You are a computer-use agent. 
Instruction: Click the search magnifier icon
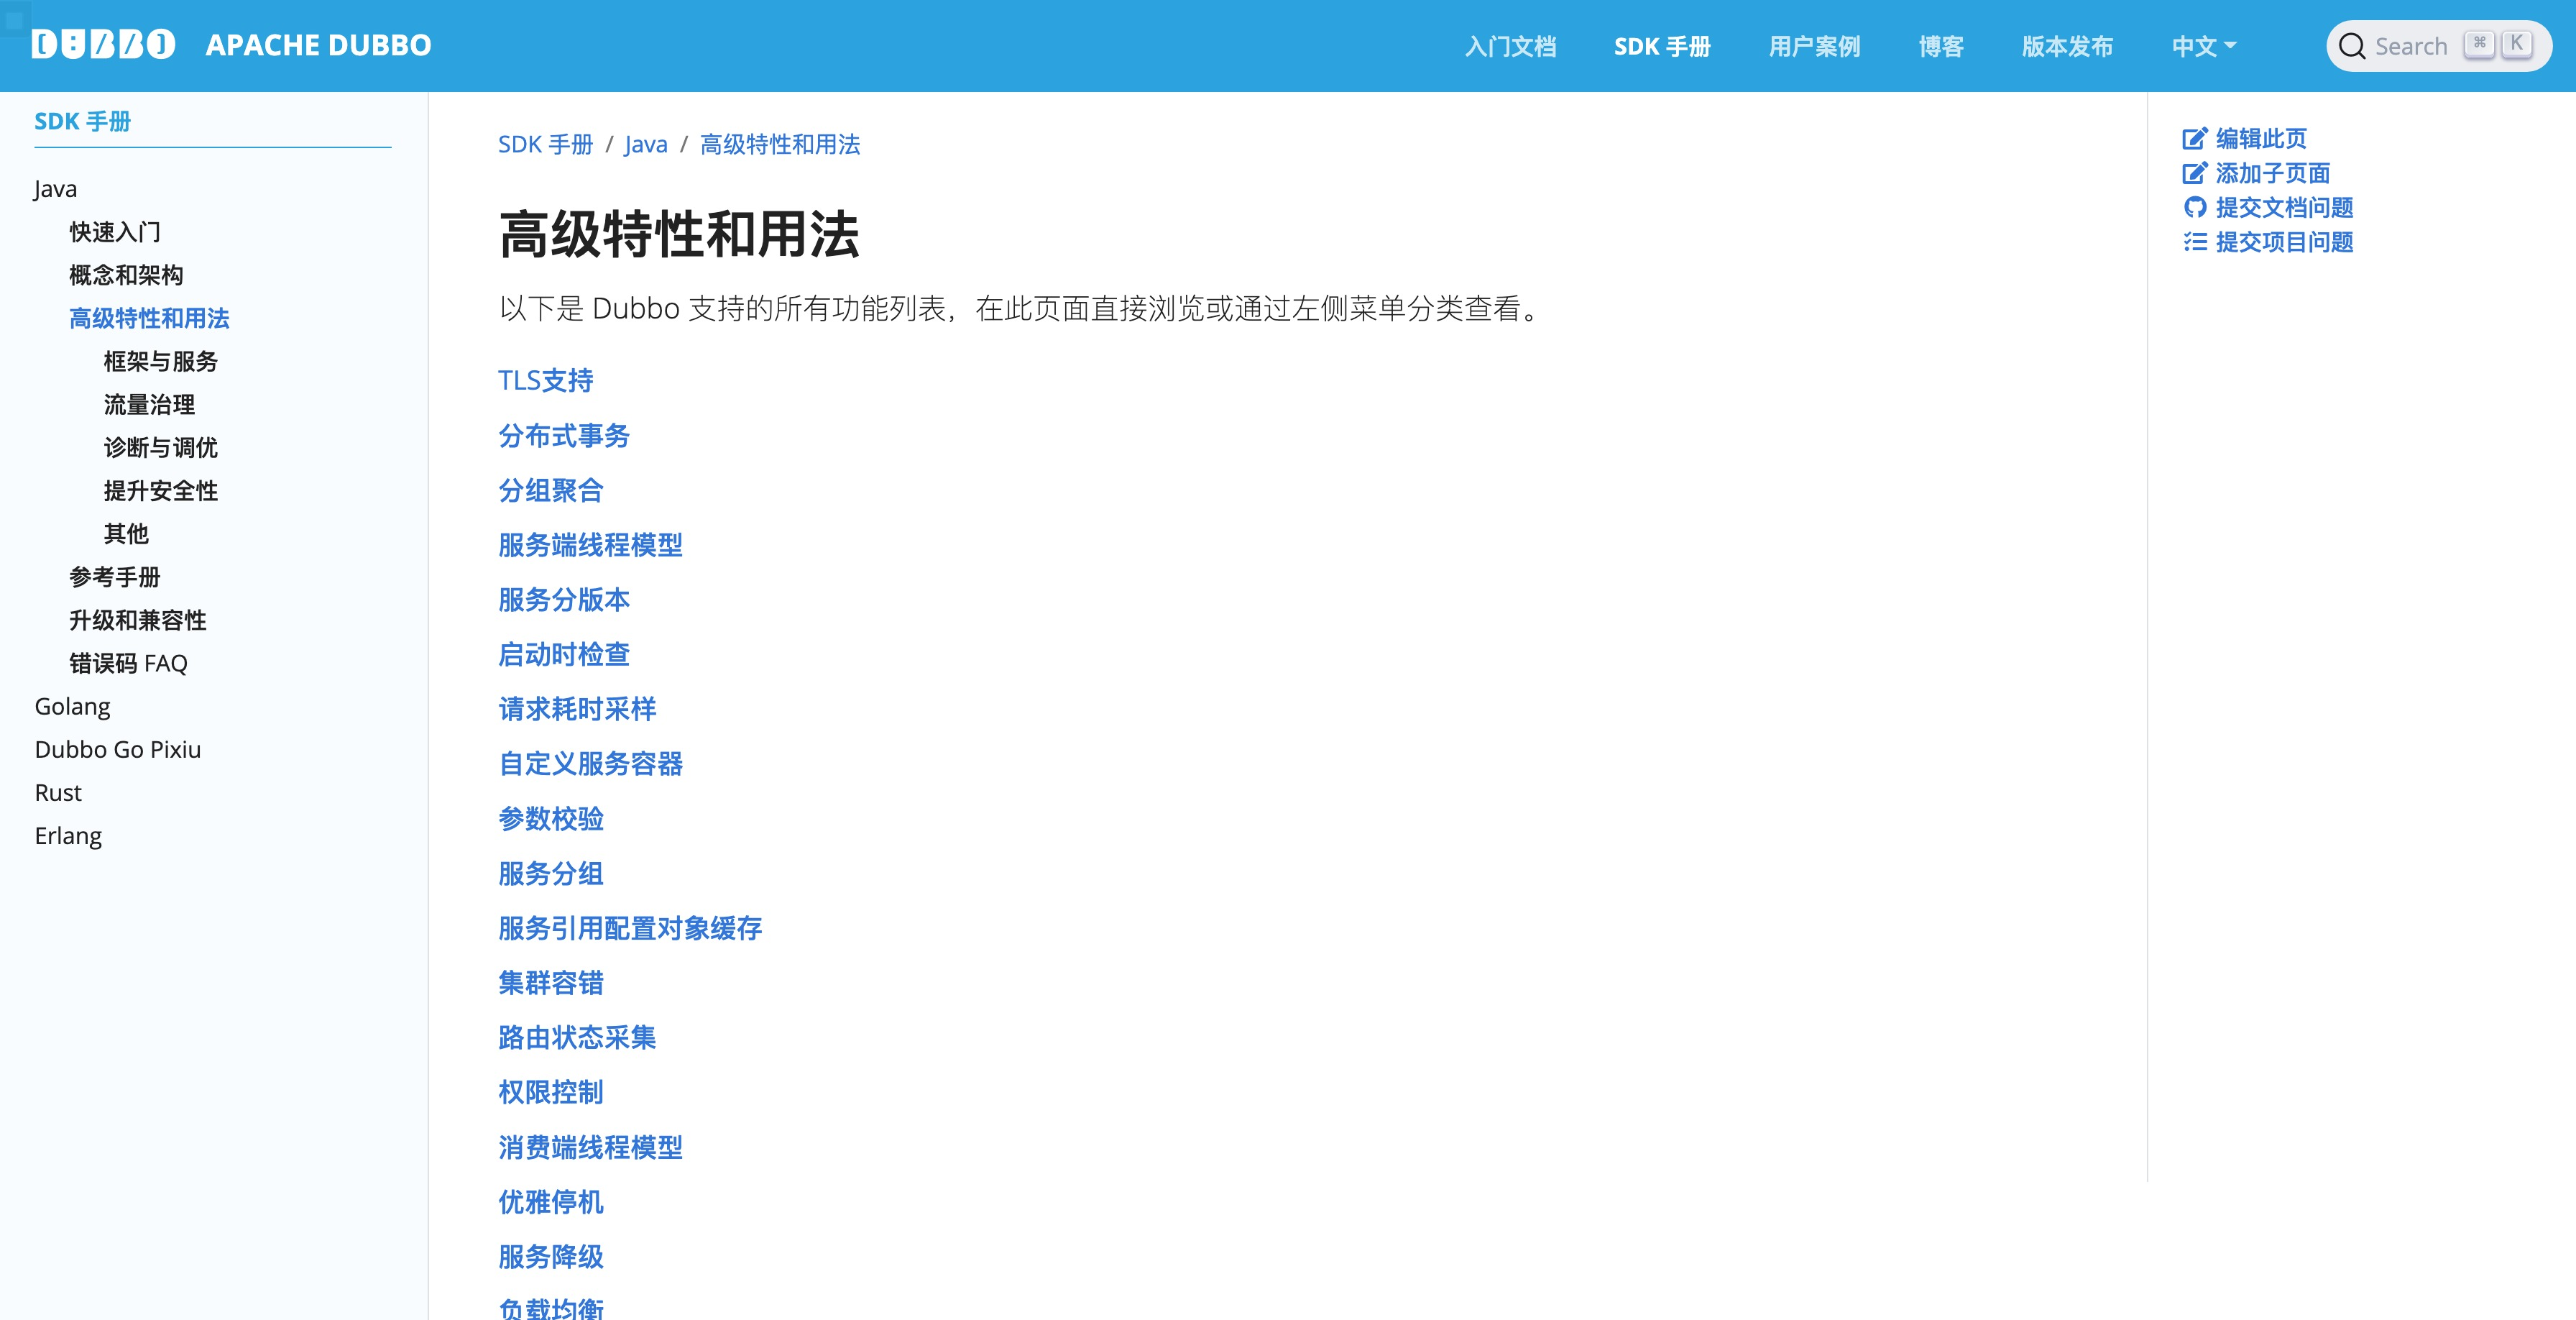click(x=2352, y=47)
